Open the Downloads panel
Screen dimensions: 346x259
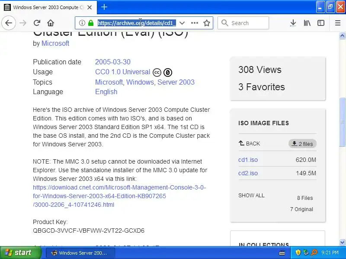[x=293, y=23]
